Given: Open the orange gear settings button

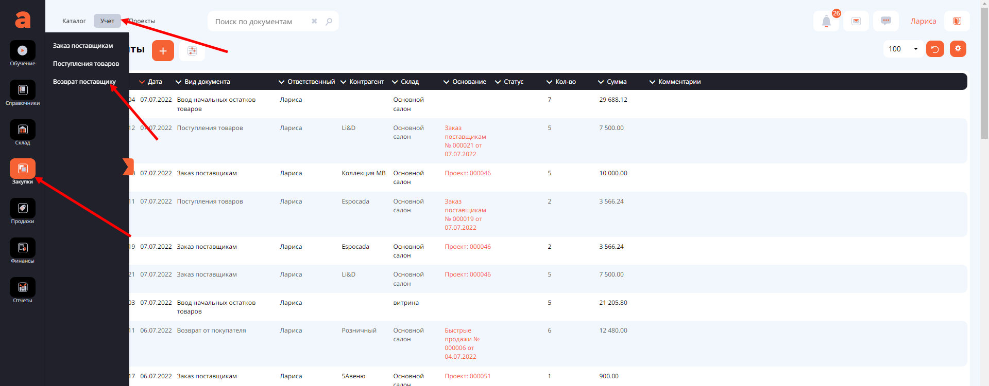Looking at the screenshot, I should (x=958, y=49).
